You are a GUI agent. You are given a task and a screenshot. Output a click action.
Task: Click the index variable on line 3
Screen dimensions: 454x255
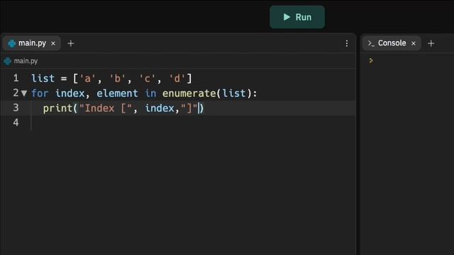160,108
